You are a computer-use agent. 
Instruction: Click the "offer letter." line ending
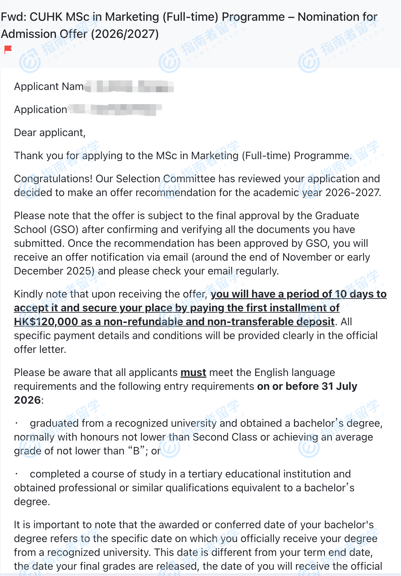[x=40, y=349]
